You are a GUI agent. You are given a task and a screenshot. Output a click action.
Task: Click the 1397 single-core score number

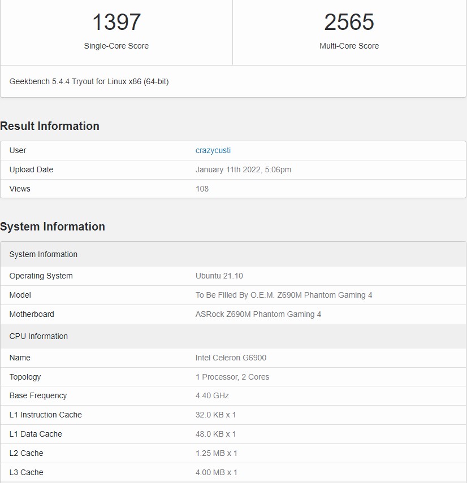(x=116, y=22)
